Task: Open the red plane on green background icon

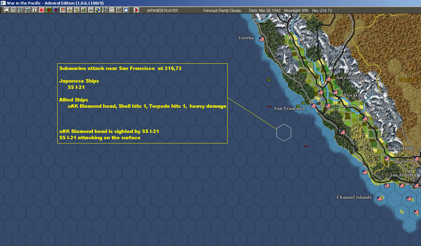Action: click(x=49, y=10)
